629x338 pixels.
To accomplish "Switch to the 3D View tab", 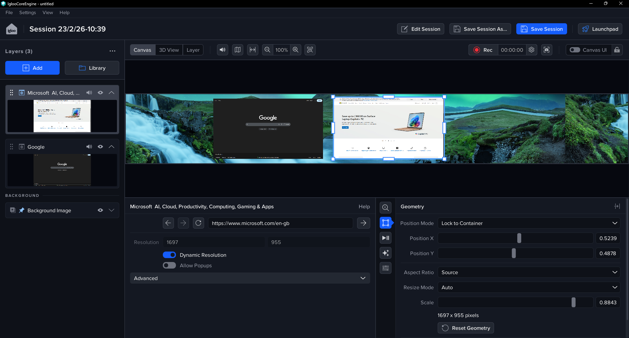I will 169,50.
